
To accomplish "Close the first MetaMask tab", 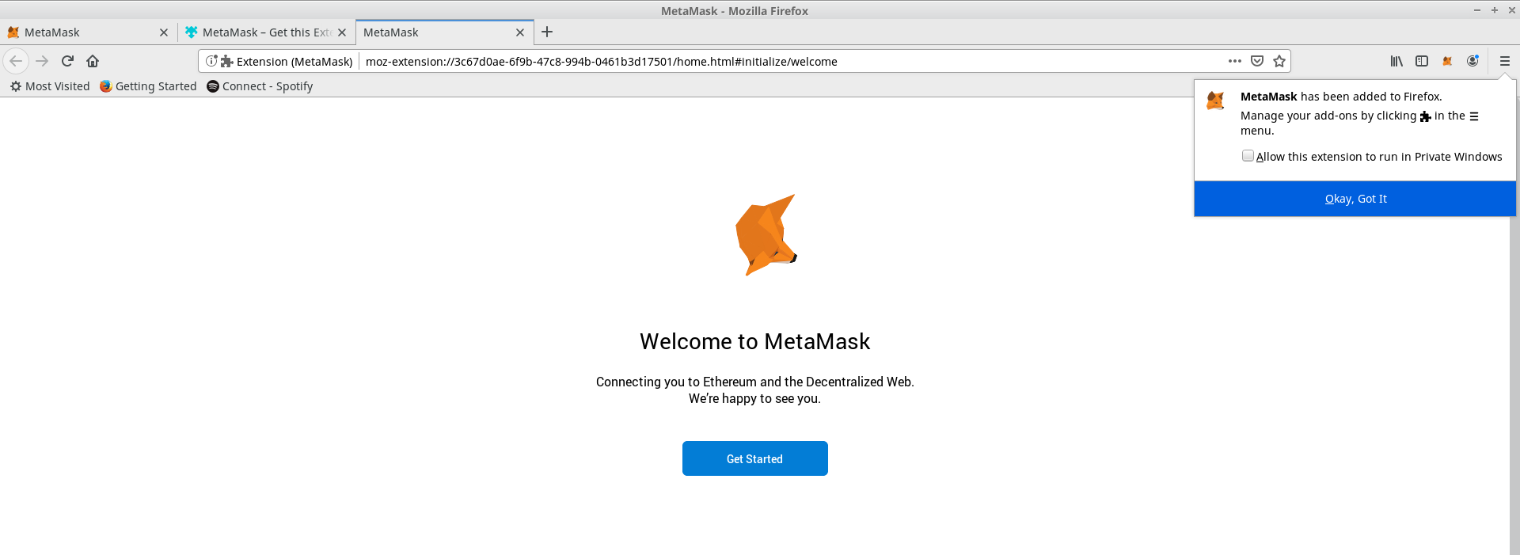I will pyautogui.click(x=164, y=32).
